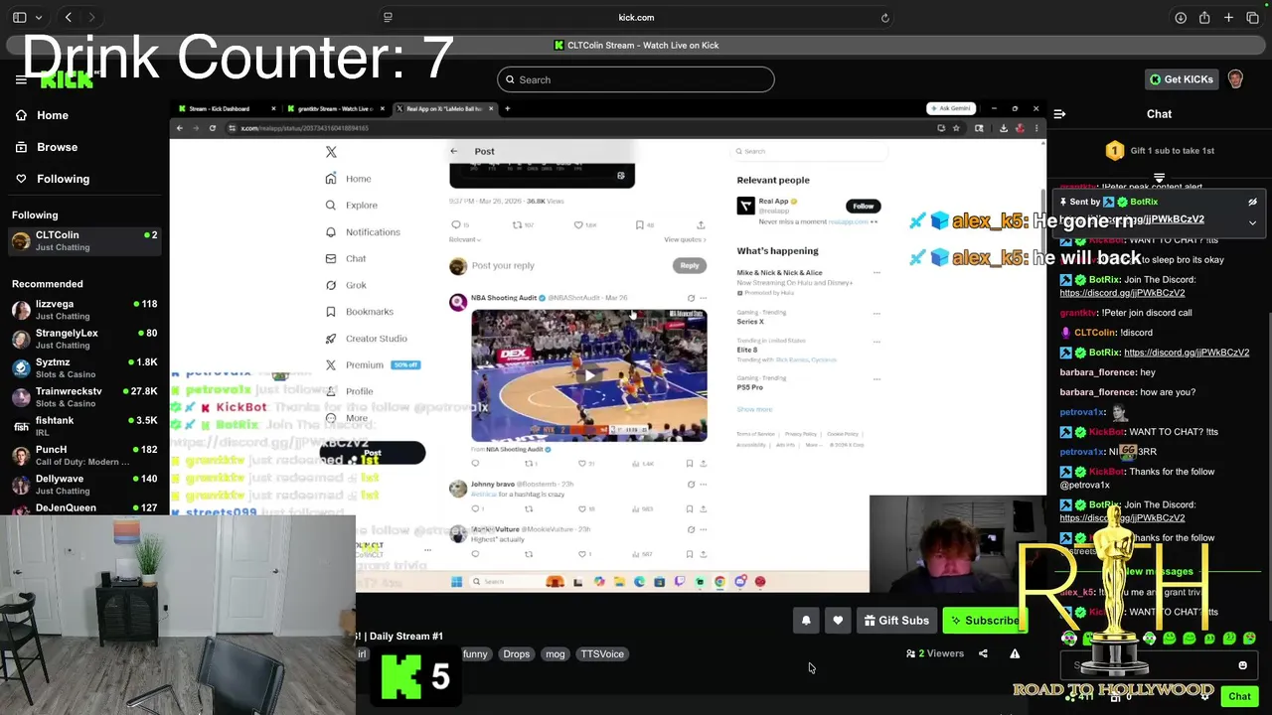The height and width of the screenshot is (715, 1272).
Task: Click Follow for Real App in streamed X
Action: 863,206
